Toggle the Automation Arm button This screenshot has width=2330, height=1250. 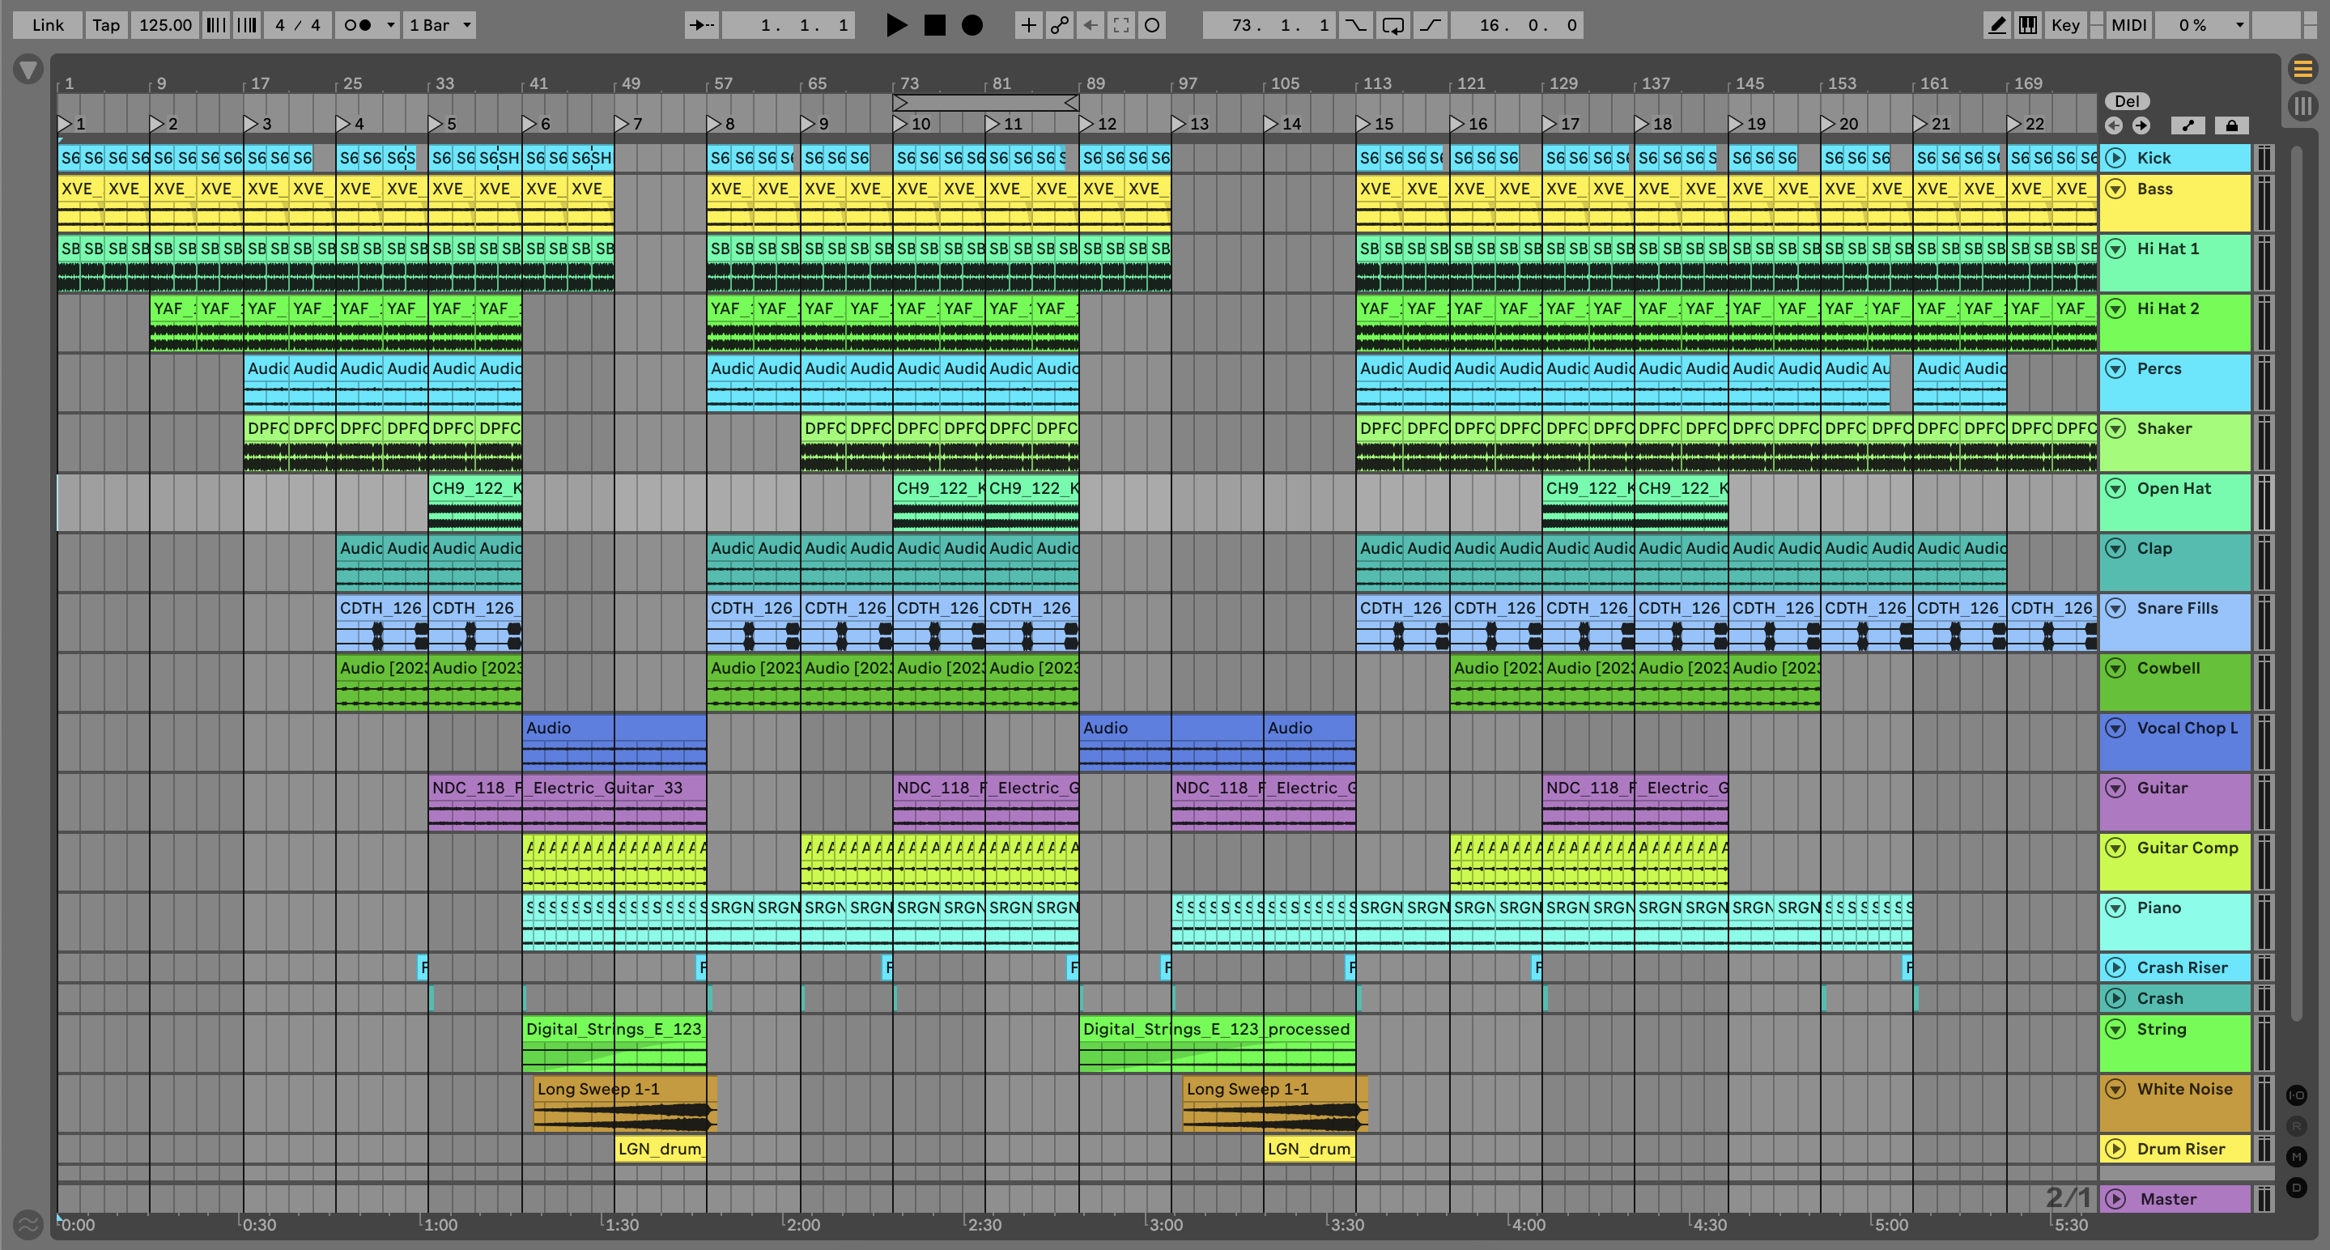(1059, 25)
